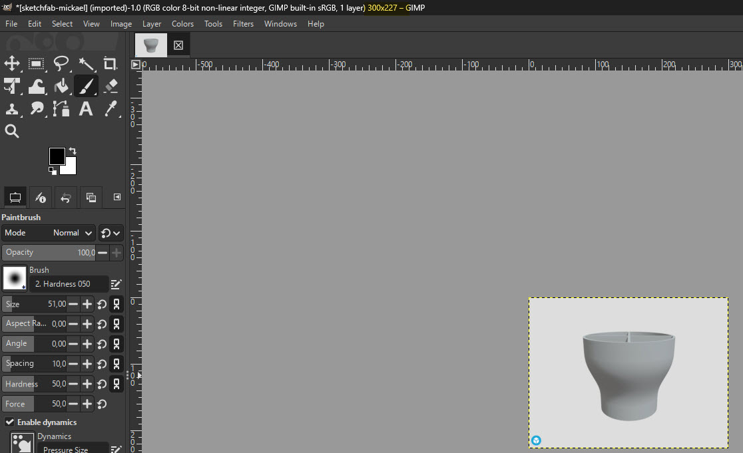Reset colors to default black and white
Screen dimensions: 743x453
[52, 171]
